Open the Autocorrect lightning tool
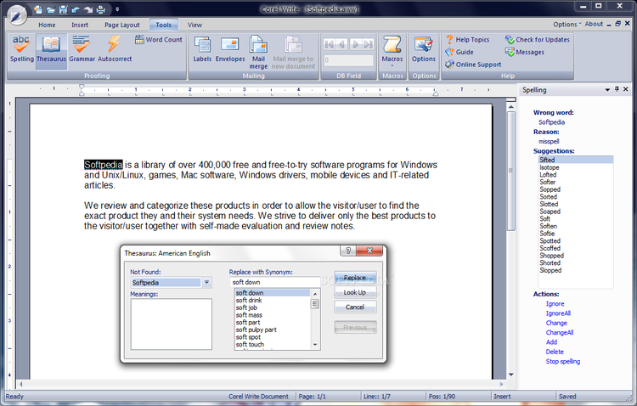637x406 pixels. tap(115, 49)
